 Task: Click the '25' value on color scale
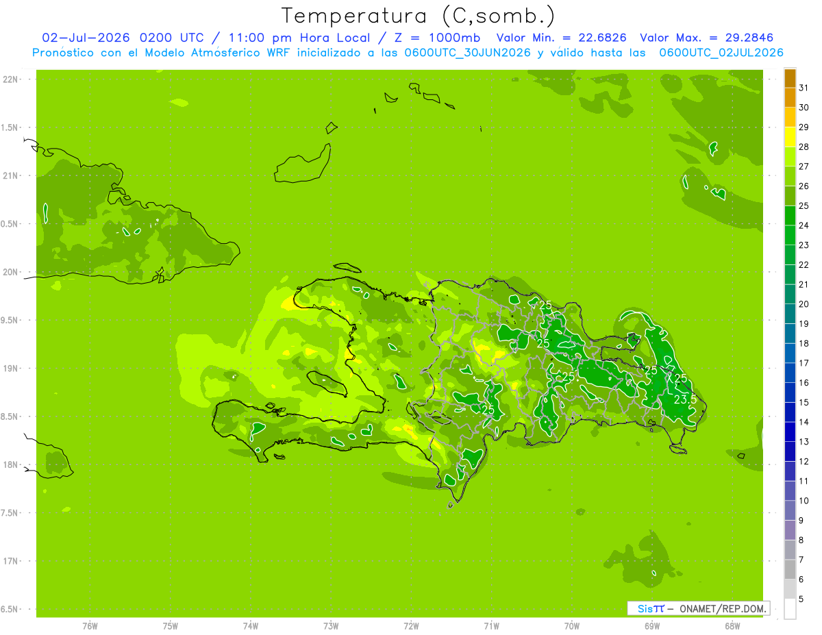(804, 206)
